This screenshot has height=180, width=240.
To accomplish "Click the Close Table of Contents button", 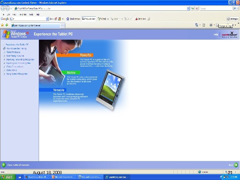I will coord(16,165).
